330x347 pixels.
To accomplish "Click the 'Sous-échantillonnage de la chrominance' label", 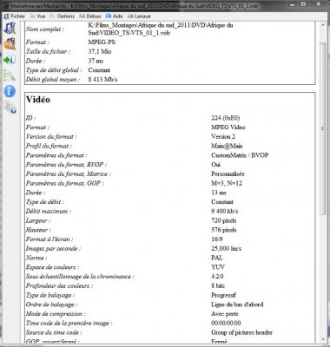I will 80,277.
